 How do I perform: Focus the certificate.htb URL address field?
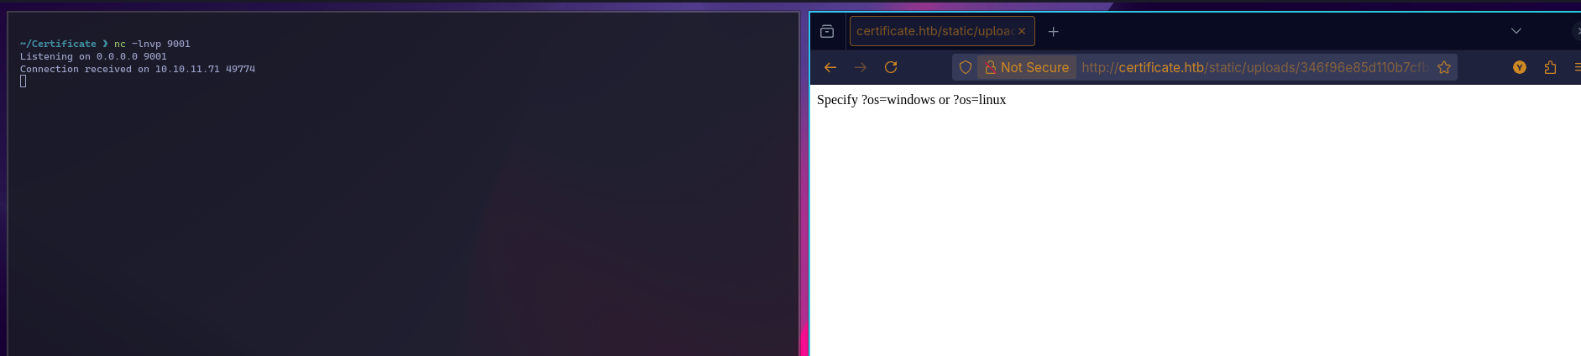[x=1254, y=67]
